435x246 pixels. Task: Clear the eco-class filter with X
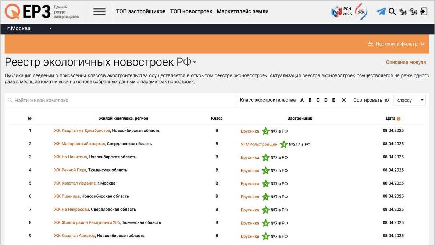(x=343, y=100)
